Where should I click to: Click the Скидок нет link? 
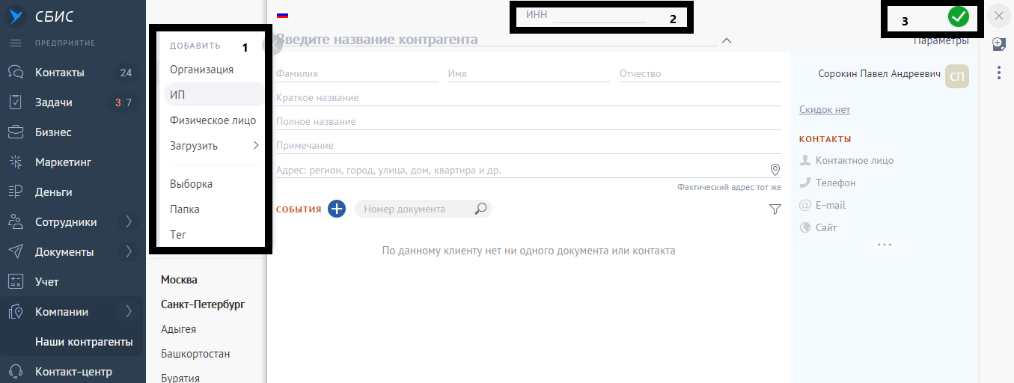(825, 109)
